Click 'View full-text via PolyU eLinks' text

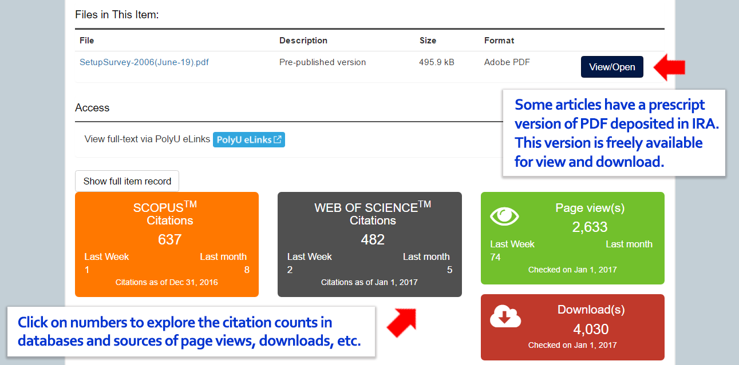147,139
